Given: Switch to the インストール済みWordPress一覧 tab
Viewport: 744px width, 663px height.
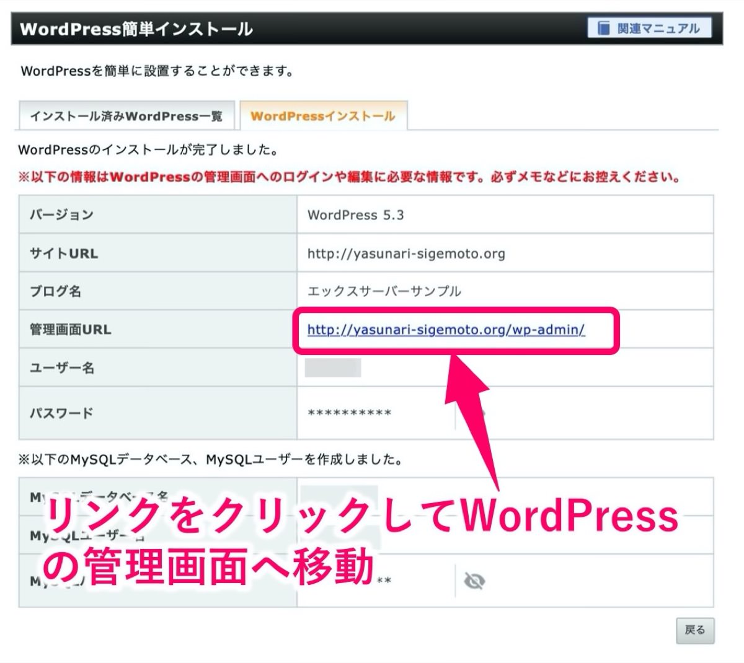Looking at the screenshot, I should [x=126, y=116].
